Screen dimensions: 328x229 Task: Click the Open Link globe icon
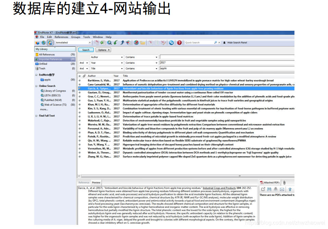click(x=136, y=43)
